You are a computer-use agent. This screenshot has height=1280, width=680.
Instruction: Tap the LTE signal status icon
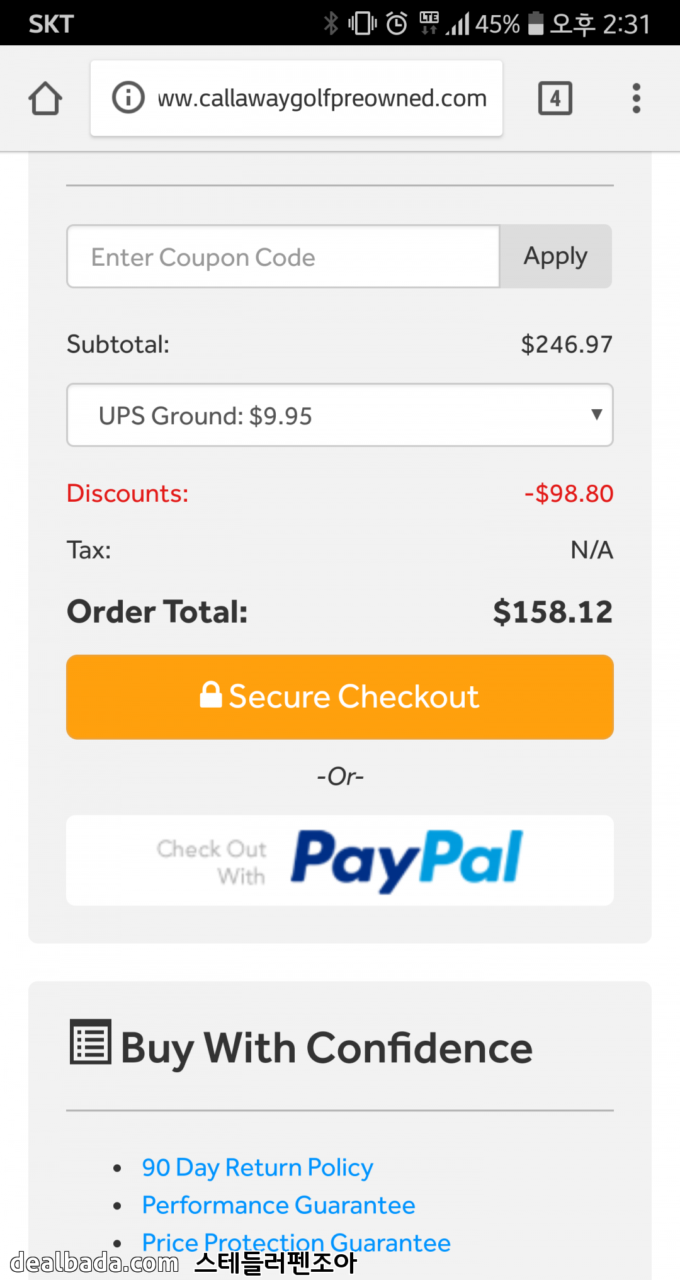click(x=429, y=22)
